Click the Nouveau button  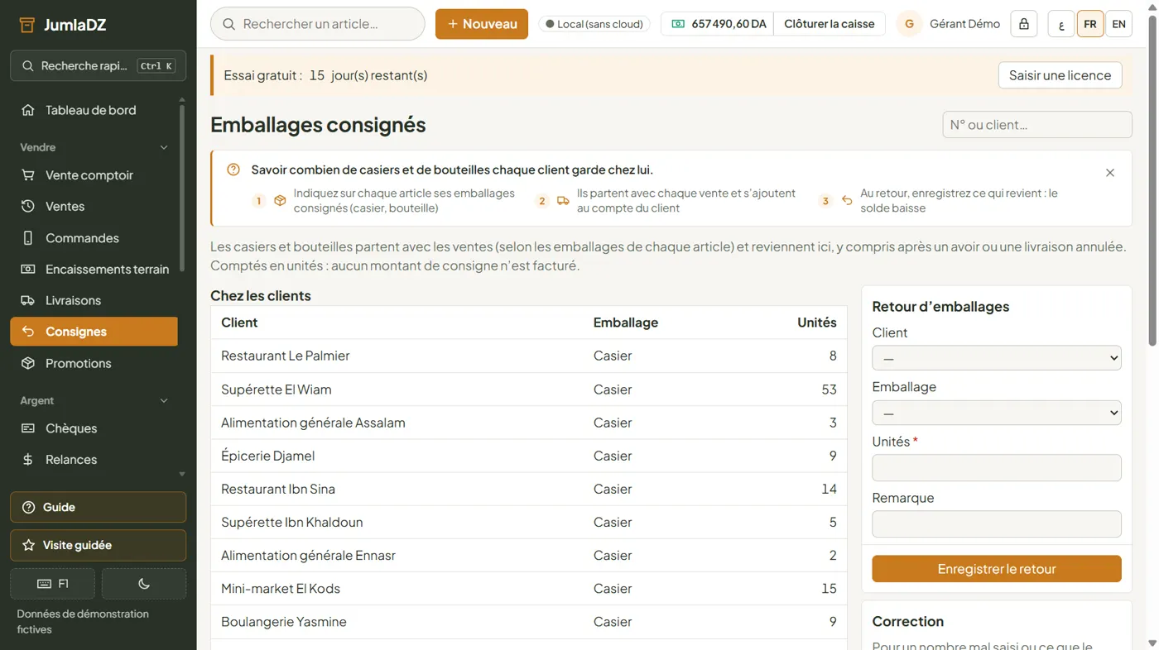[482, 24]
